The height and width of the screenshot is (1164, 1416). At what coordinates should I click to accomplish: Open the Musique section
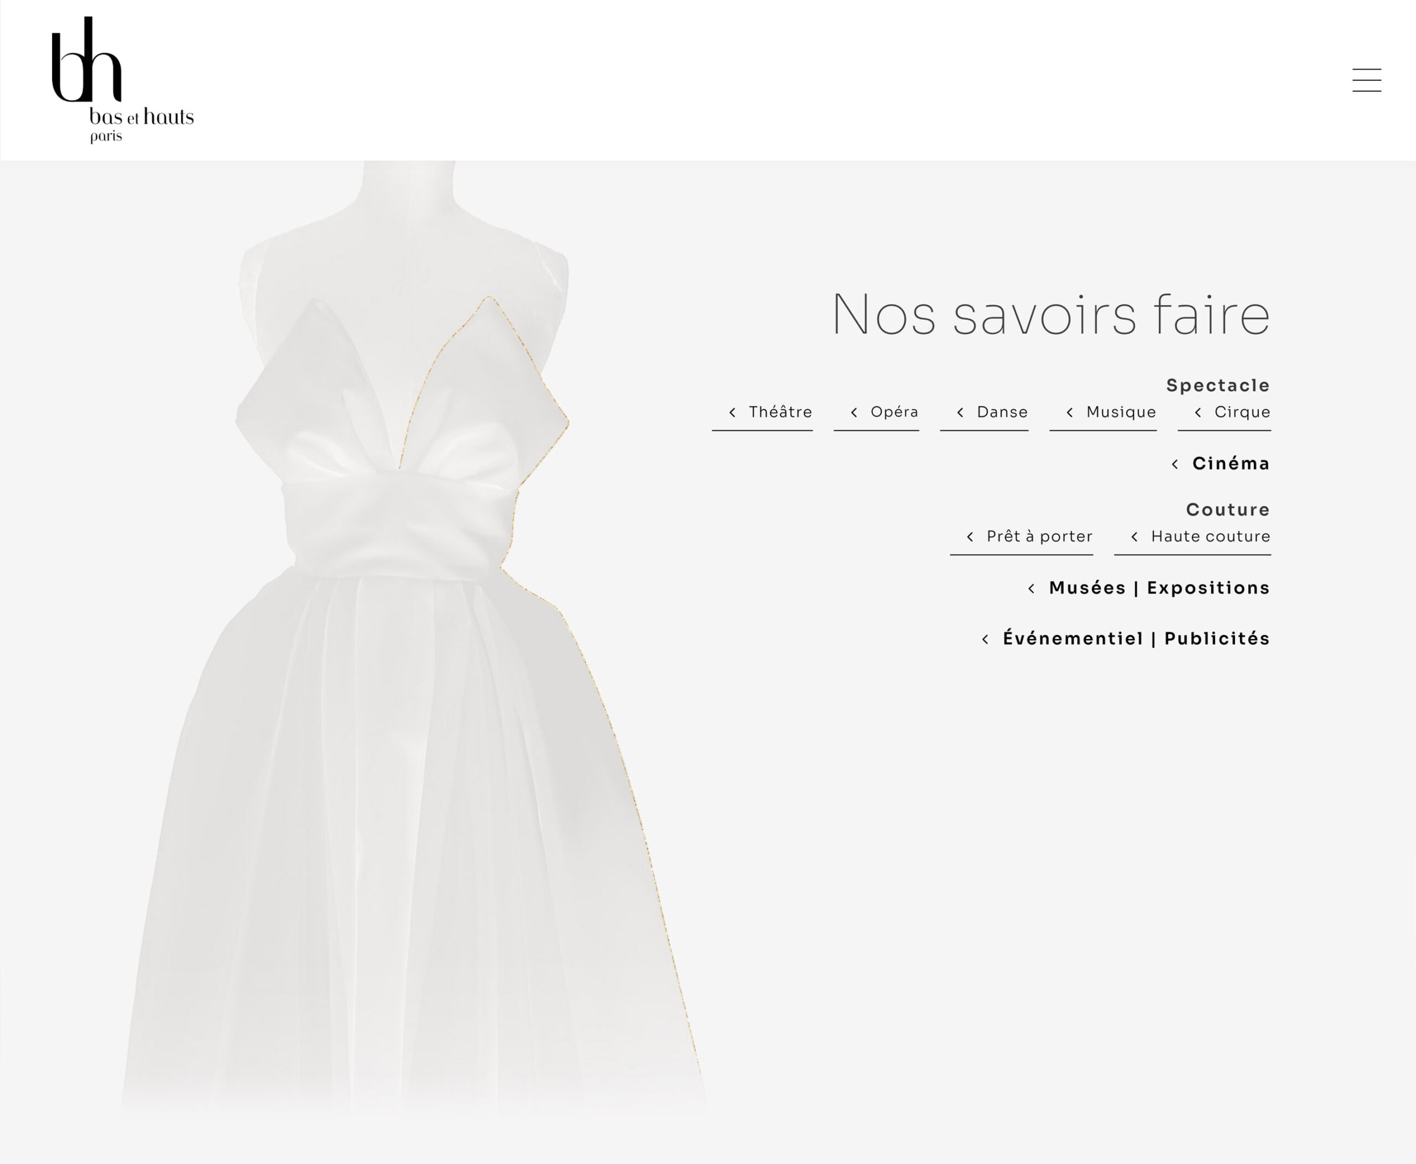[x=1120, y=412]
